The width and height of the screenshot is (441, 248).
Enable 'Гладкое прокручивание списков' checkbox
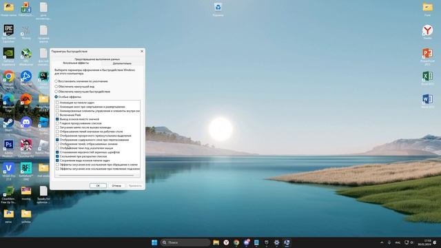click(57, 123)
